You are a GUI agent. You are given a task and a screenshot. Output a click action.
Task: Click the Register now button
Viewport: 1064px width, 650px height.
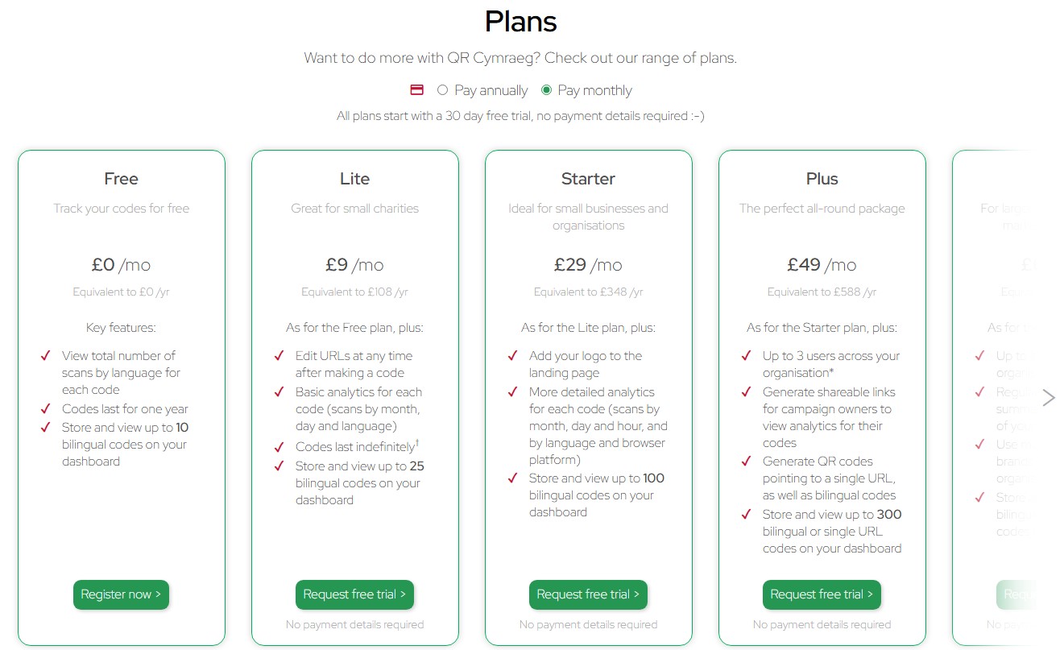click(121, 594)
